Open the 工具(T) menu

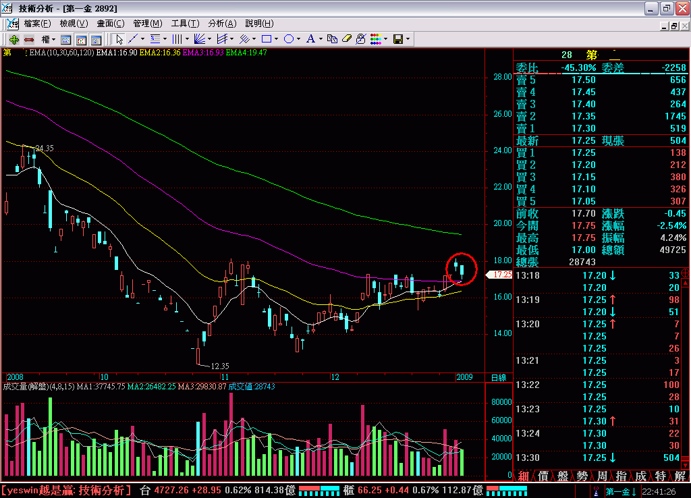185,24
